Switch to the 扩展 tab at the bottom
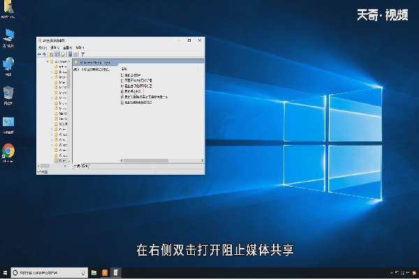 (x=76, y=166)
